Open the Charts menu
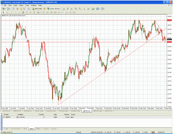This screenshot has width=173, height=134. click(21, 5)
